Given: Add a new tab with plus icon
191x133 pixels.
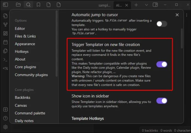Looking at the screenshot, I should pyautogui.click(x=136, y=5).
